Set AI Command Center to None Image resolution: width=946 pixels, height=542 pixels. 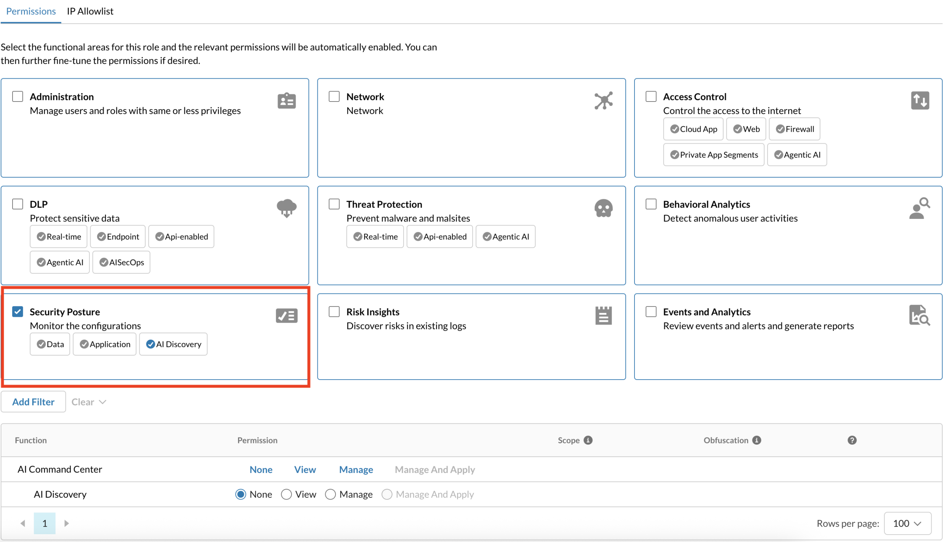(x=261, y=469)
